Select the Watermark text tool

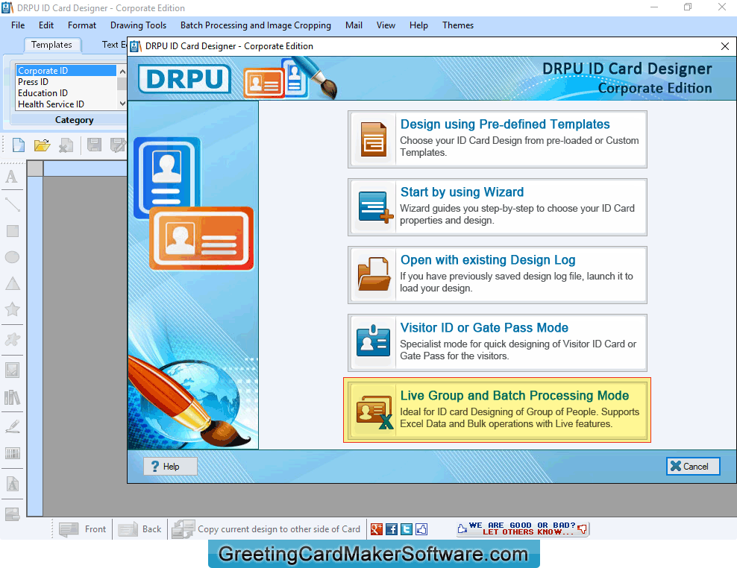12,484
